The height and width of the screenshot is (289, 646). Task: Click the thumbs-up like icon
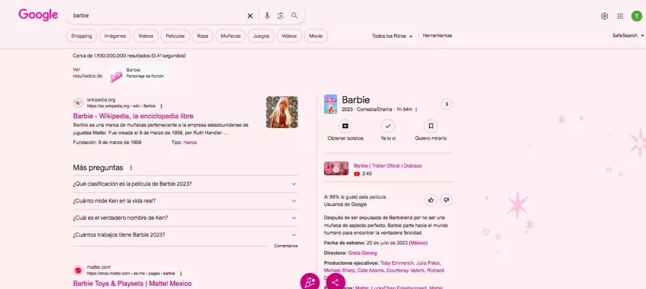pos(431,200)
